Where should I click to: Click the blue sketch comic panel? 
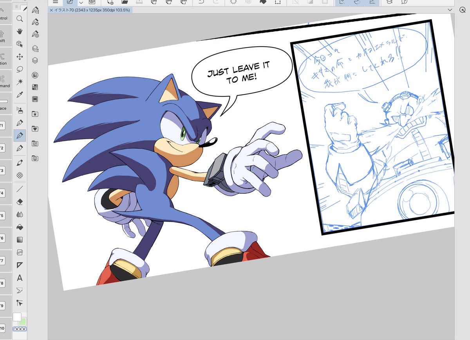tap(372, 126)
